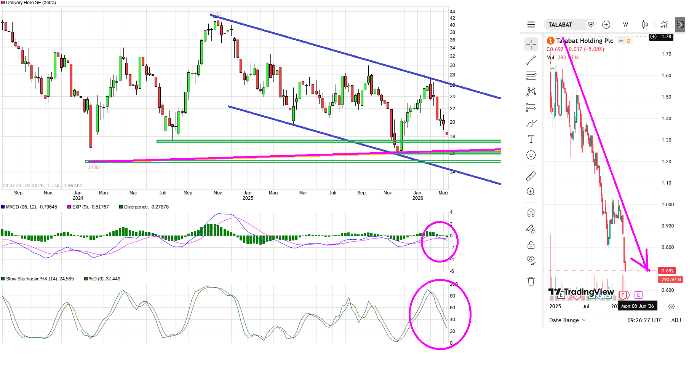The width and height of the screenshot is (697, 366).
Task: Open the emoji icons tool
Action: click(x=531, y=155)
